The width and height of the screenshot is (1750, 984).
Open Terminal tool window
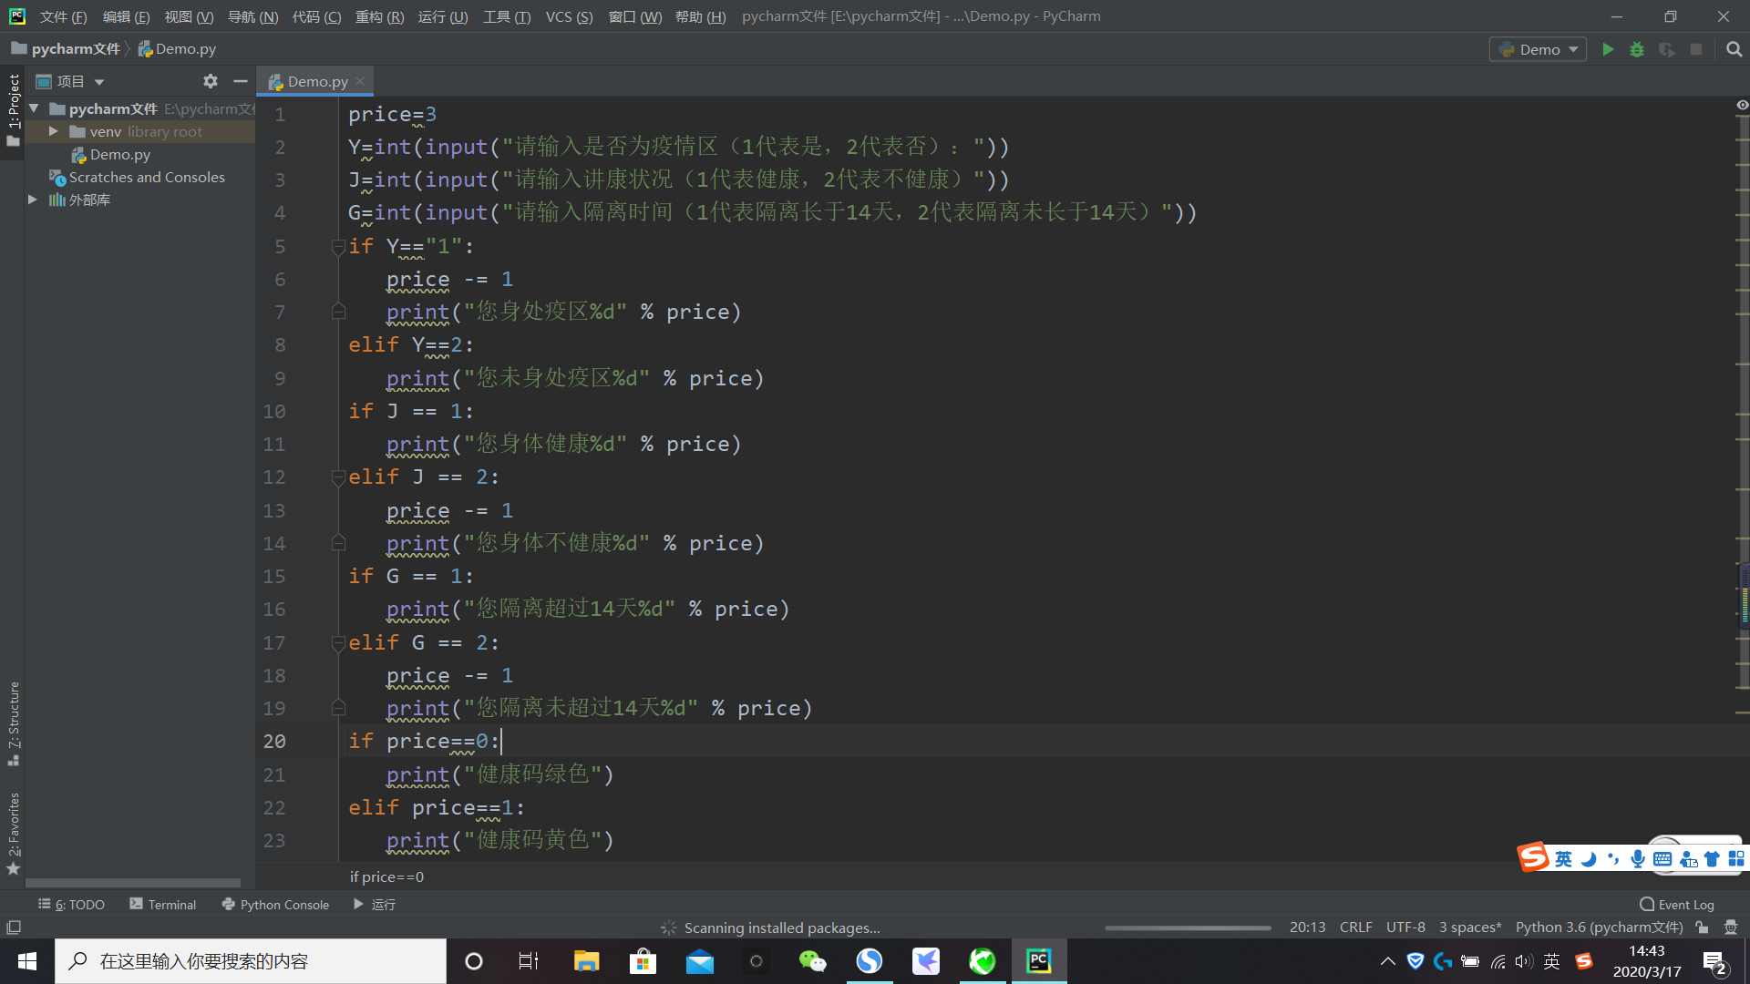pyautogui.click(x=163, y=905)
